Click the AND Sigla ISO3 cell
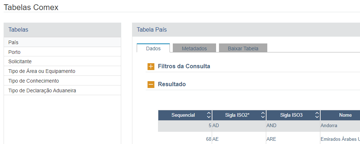This screenshot has height=144, width=360. pos(271,126)
